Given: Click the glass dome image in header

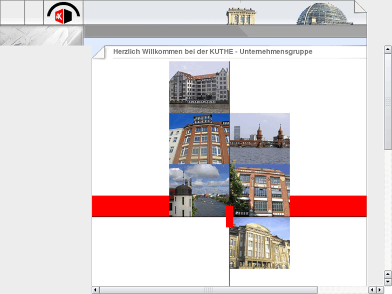Looking at the screenshot, I should click(x=324, y=14).
